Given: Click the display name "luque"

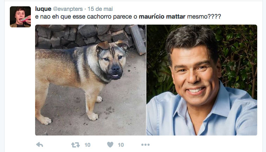Looking at the screenshot, I should pyautogui.click(x=43, y=9).
